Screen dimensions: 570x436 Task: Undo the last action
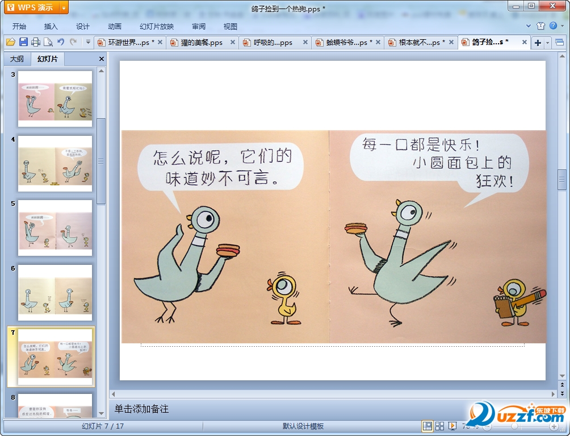point(61,42)
